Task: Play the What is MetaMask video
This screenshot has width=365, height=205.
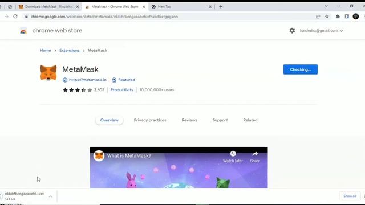Action: (x=179, y=167)
